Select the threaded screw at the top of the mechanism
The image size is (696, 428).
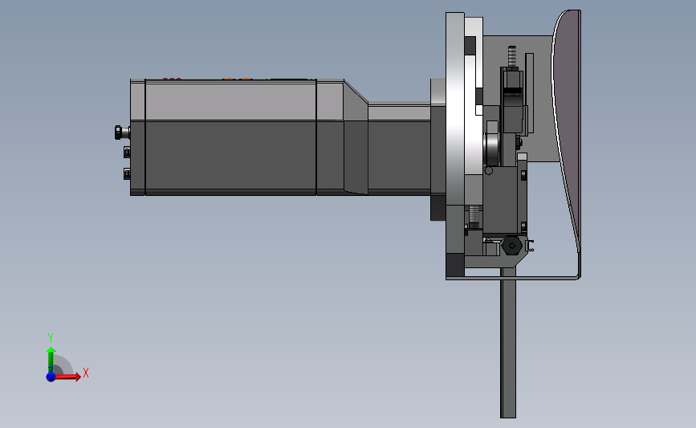512,56
